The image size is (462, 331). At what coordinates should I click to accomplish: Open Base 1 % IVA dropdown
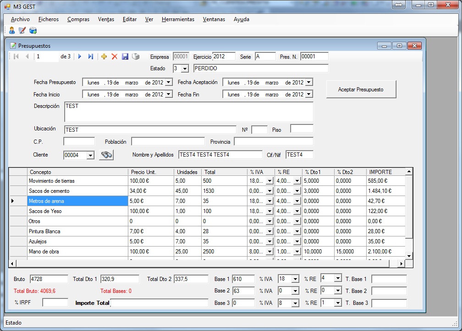coord(295,279)
